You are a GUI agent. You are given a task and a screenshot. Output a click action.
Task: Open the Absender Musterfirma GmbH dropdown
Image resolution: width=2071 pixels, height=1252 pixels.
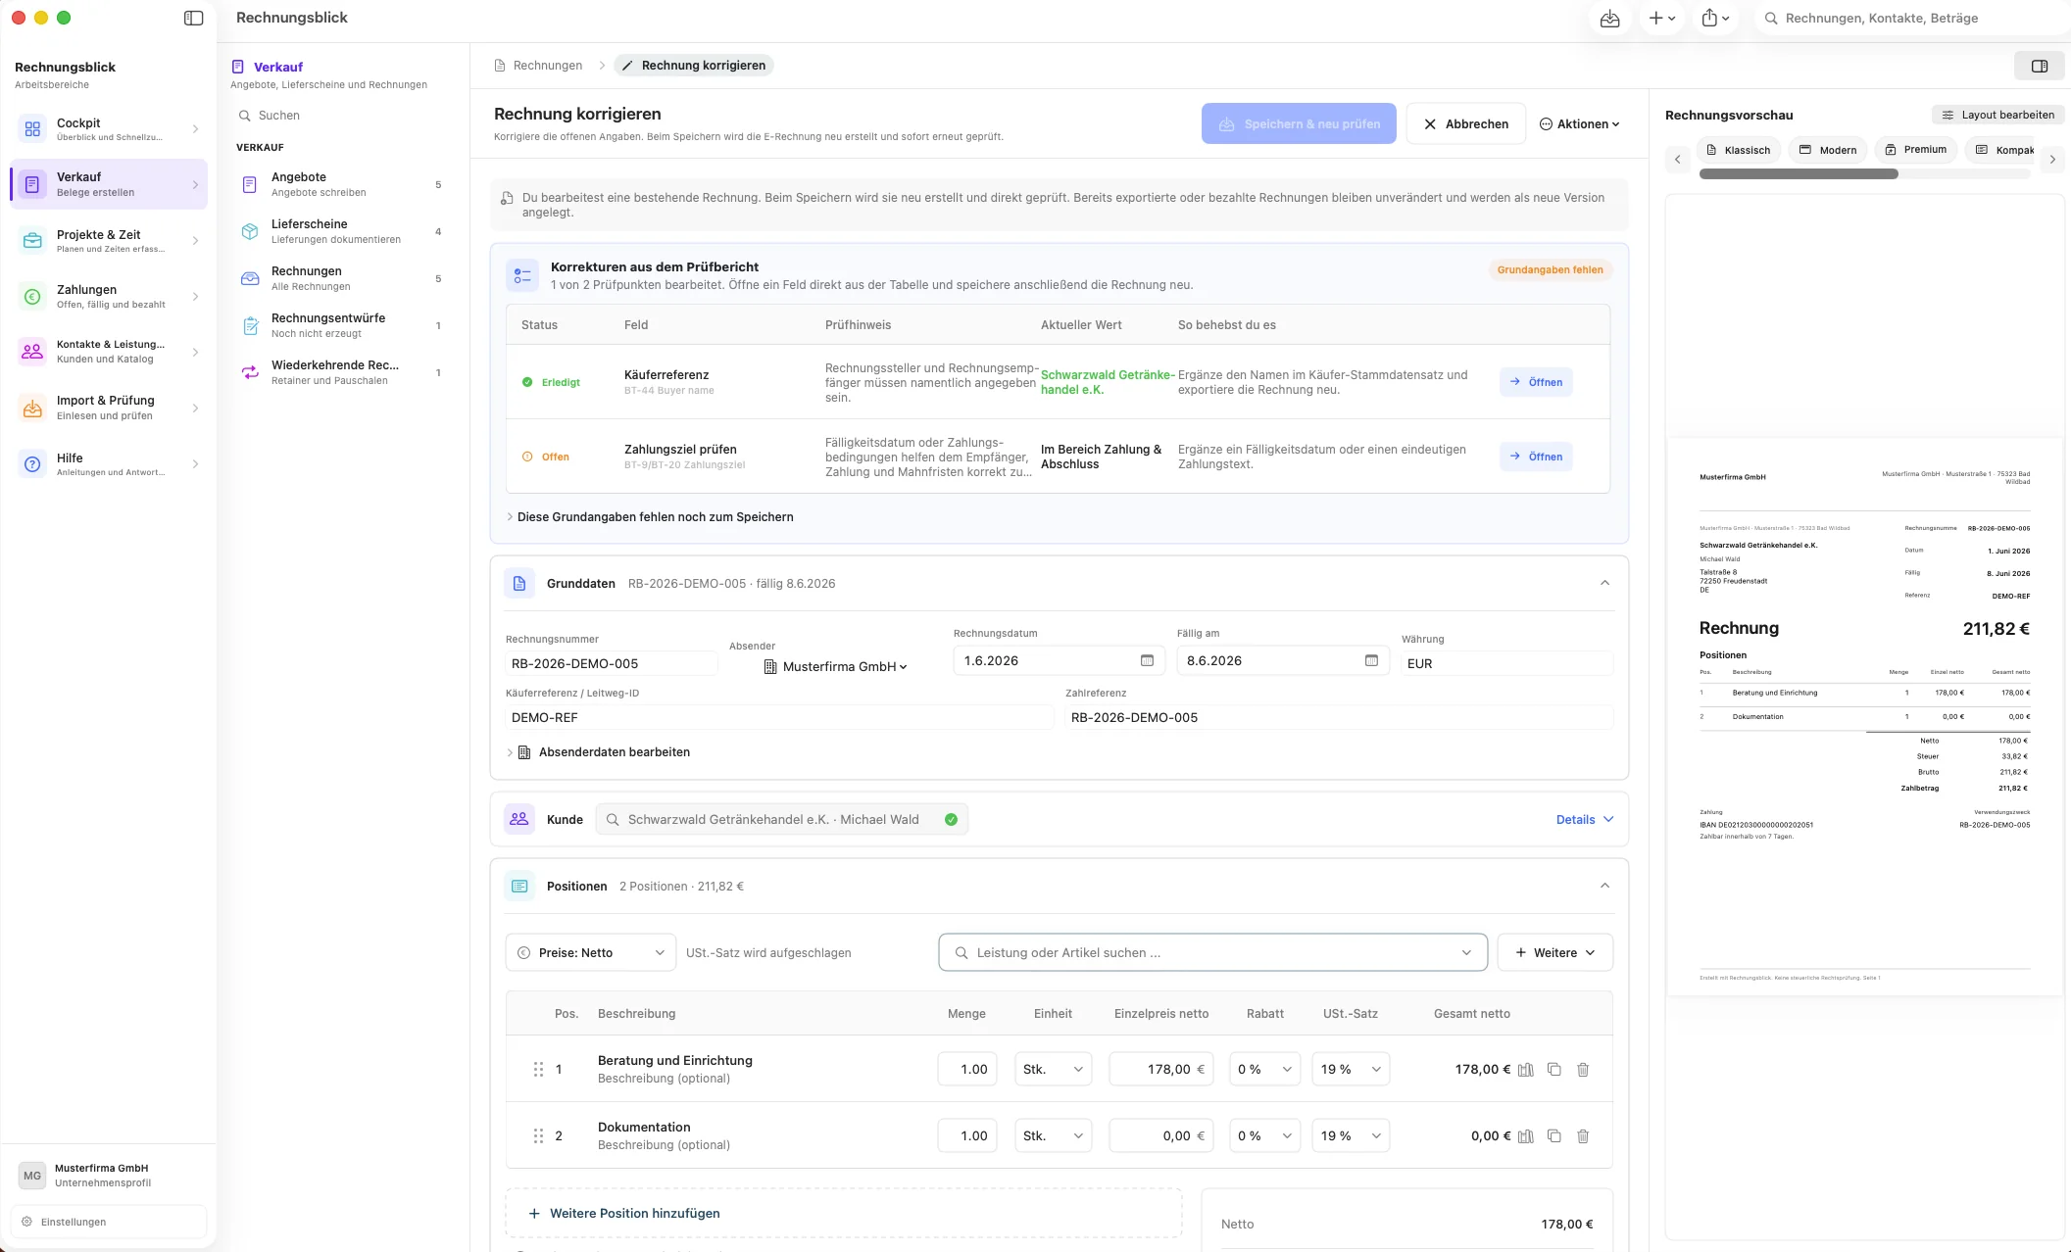(x=836, y=667)
